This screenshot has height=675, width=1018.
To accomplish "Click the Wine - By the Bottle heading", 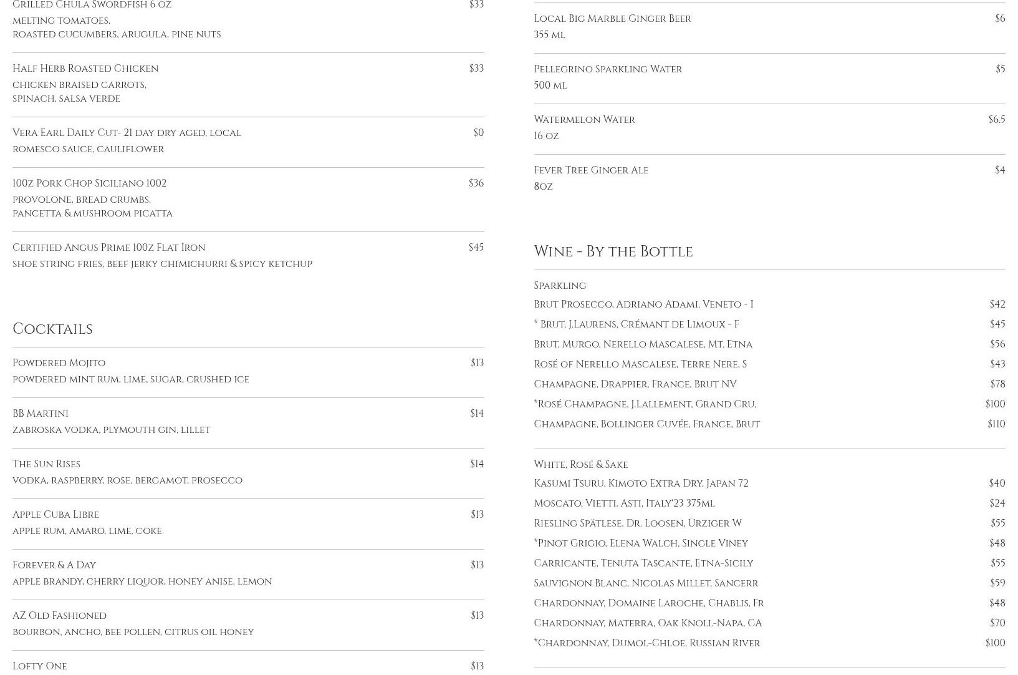I will 613,251.
